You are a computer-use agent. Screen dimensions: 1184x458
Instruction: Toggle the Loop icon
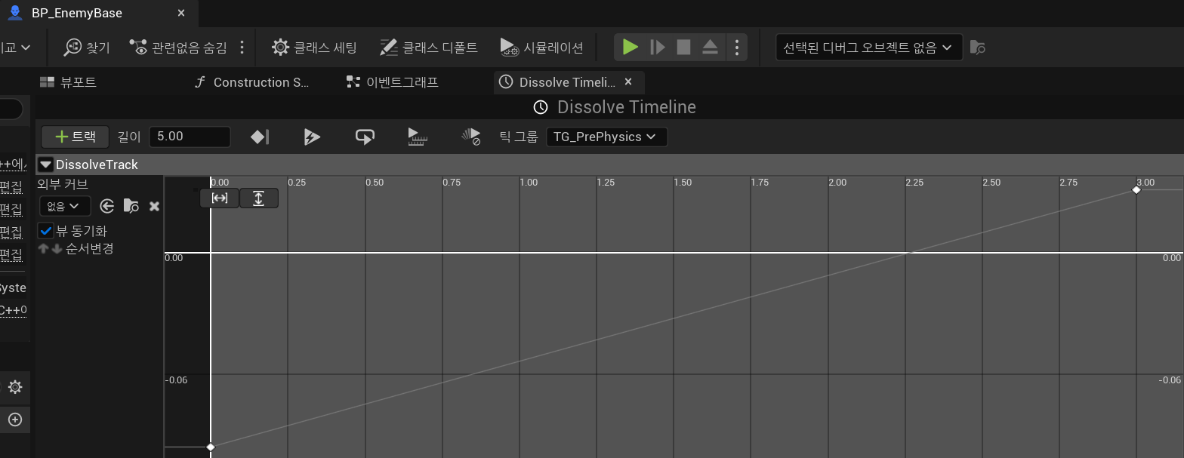[x=365, y=137]
